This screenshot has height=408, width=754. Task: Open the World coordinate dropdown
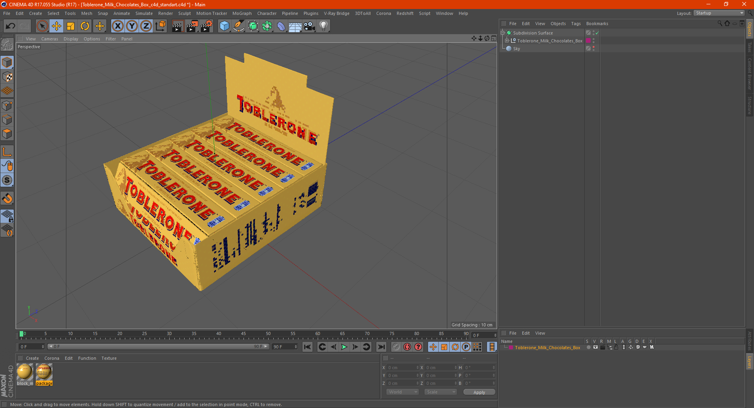pyautogui.click(x=403, y=392)
